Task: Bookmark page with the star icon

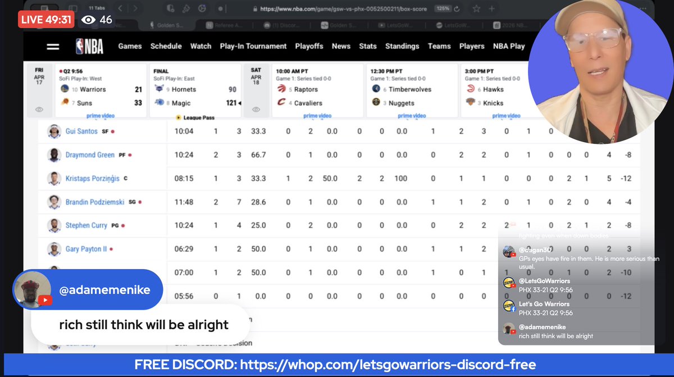Action: click(476, 9)
